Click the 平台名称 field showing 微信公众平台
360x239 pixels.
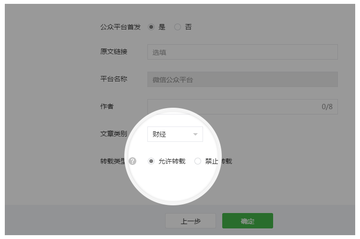242,79
